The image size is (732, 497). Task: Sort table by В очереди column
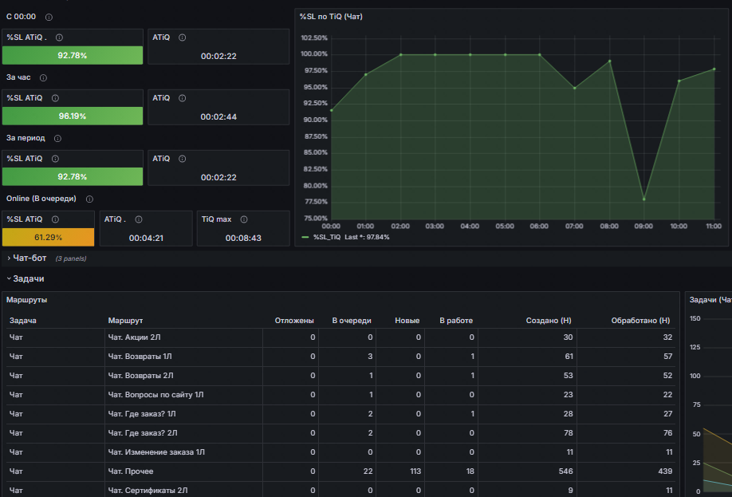coord(352,321)
